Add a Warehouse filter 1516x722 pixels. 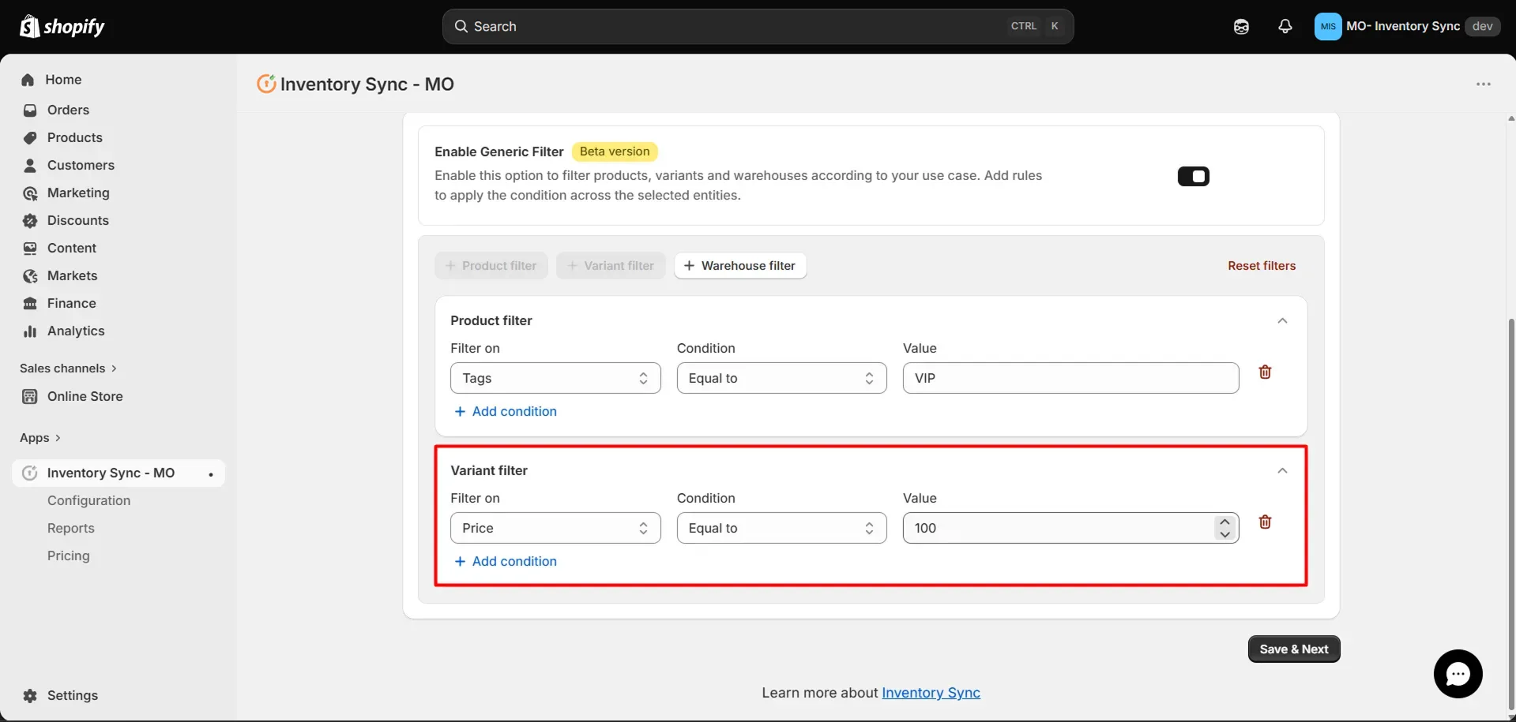pyautogui.click(x=740, y=266)
